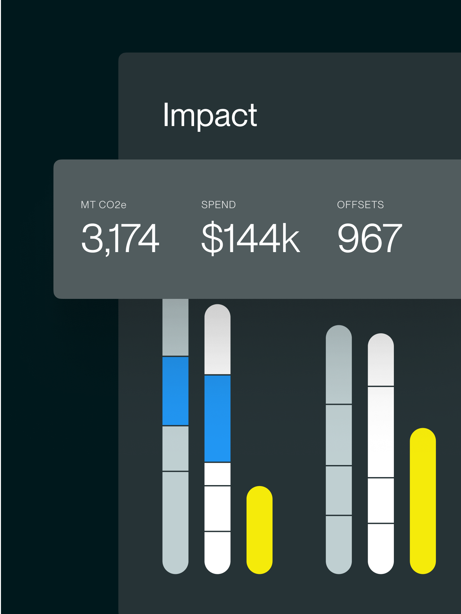
Task: Click the OFFSETS label
Action: click(360, 205)
